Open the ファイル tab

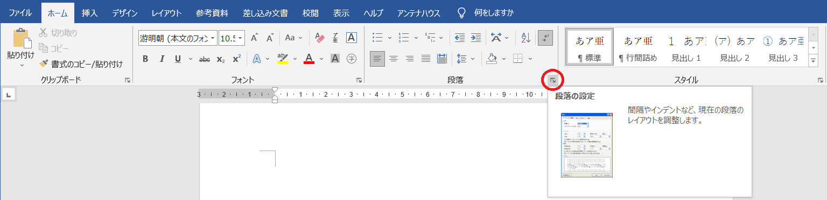(20, 12)
